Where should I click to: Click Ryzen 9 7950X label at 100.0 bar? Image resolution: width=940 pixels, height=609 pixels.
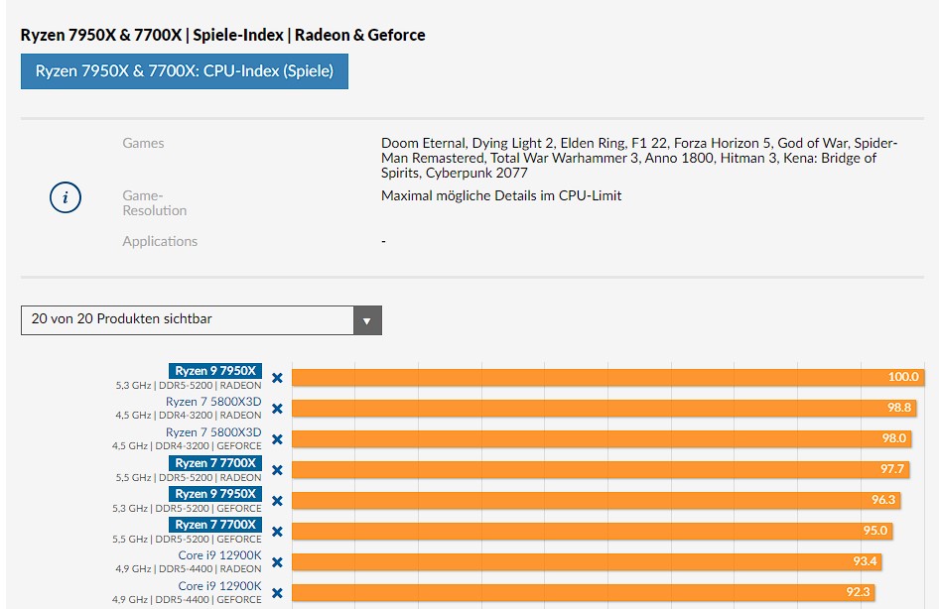215,371
